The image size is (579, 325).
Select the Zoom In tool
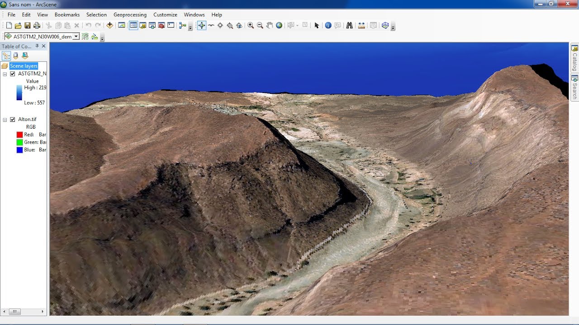[251, 25]
